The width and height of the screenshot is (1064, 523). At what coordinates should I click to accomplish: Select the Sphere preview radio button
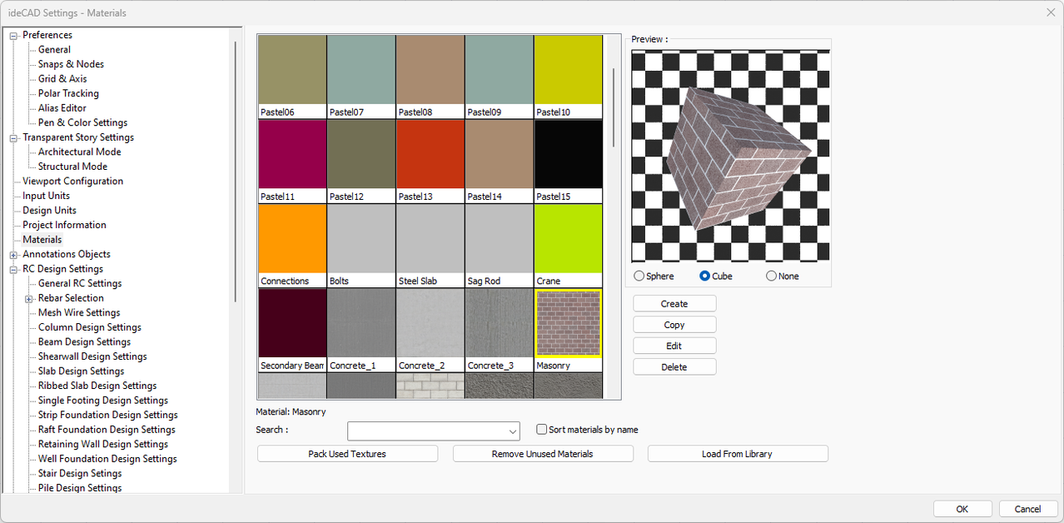click(x=639, y=276)
